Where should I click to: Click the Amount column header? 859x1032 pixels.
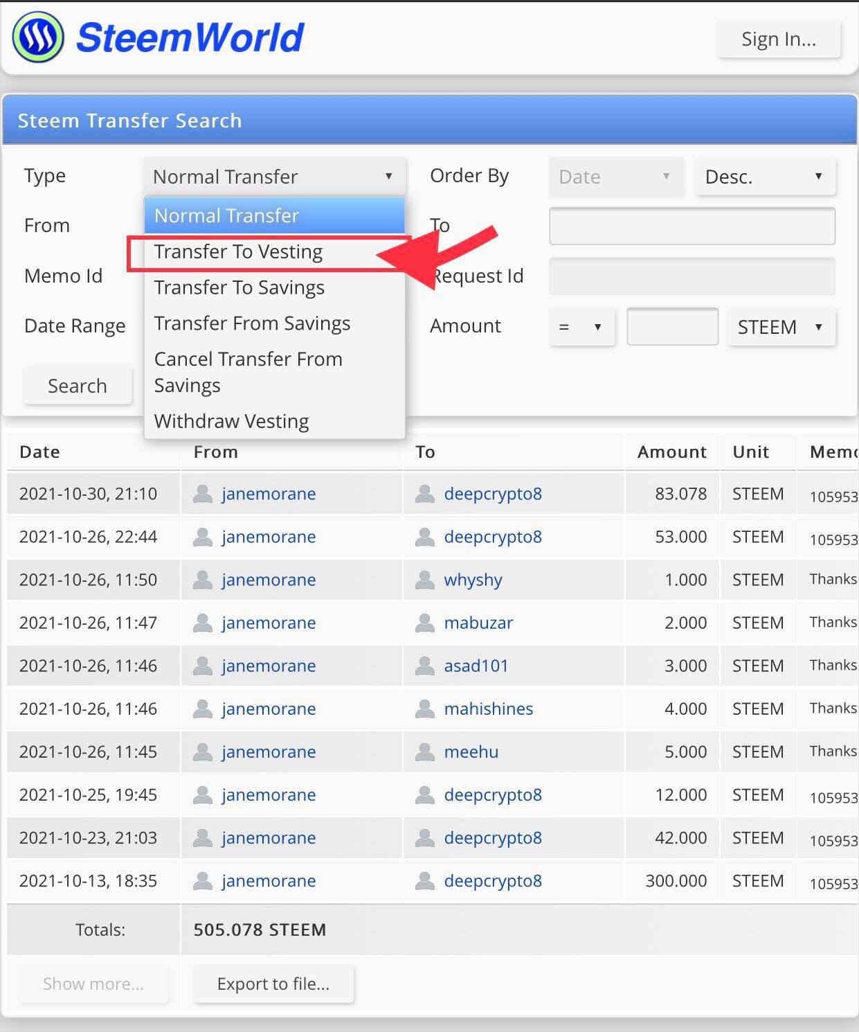tap(672, 452)
